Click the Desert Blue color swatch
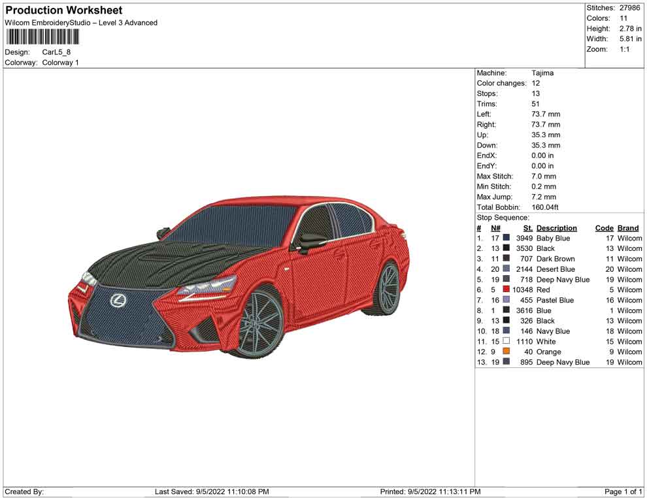This screenshot has width=647, height=498. click(506, 269)
